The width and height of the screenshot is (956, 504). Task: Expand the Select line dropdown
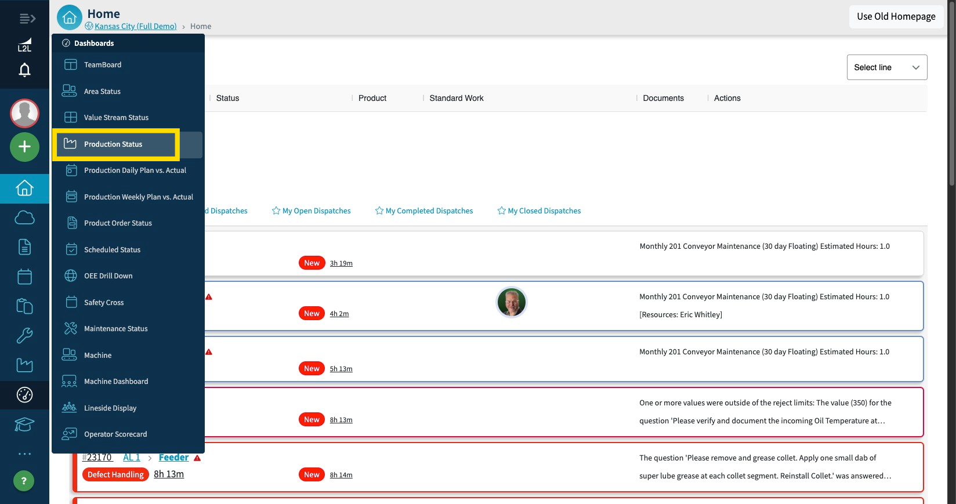886,67
